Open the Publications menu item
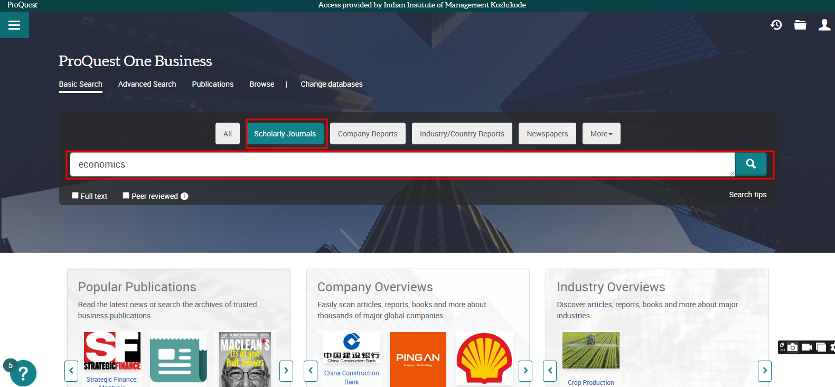Image resolution: width=835 pixels, height=387 pixels. [212, 84]
